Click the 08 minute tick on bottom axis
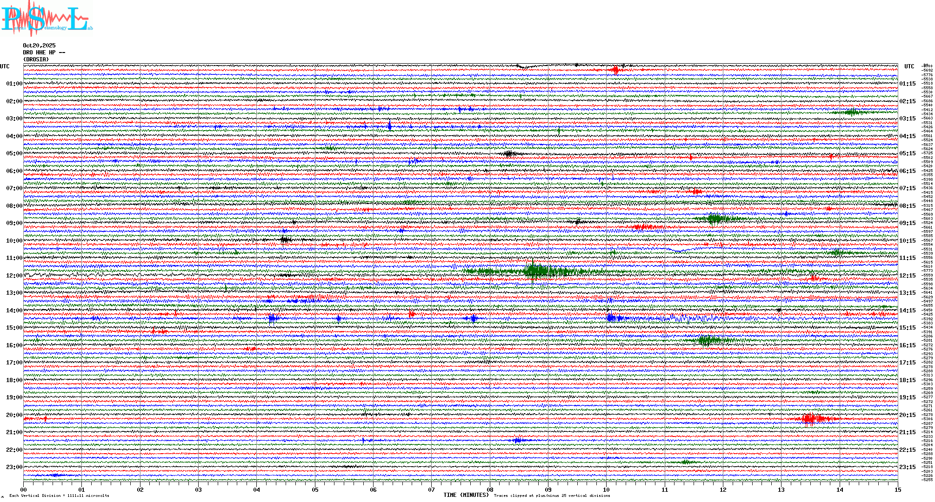935x502 pixels. tap(490, 489)
